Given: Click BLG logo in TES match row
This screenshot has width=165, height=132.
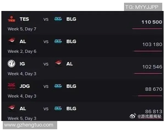Looking at the screenshot, I should coord(58,19).
